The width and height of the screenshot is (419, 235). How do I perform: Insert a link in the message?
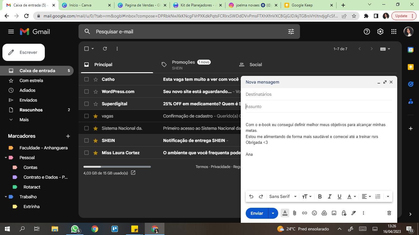click(x=304, y=213)
